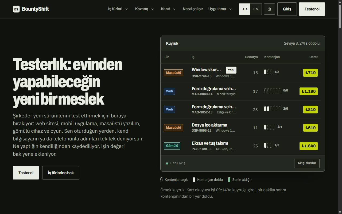
Task: Click the Masaüstü tag on the Windows row
Action: click(173, 73)
